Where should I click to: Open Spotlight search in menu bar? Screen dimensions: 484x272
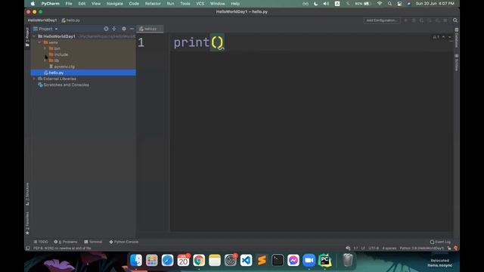point(389,4)
